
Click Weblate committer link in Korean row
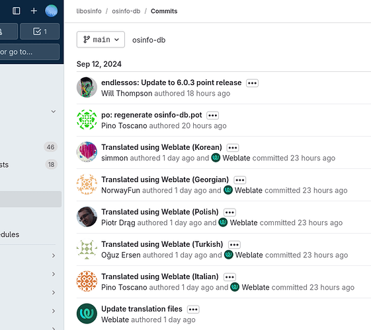coord(236,158)
